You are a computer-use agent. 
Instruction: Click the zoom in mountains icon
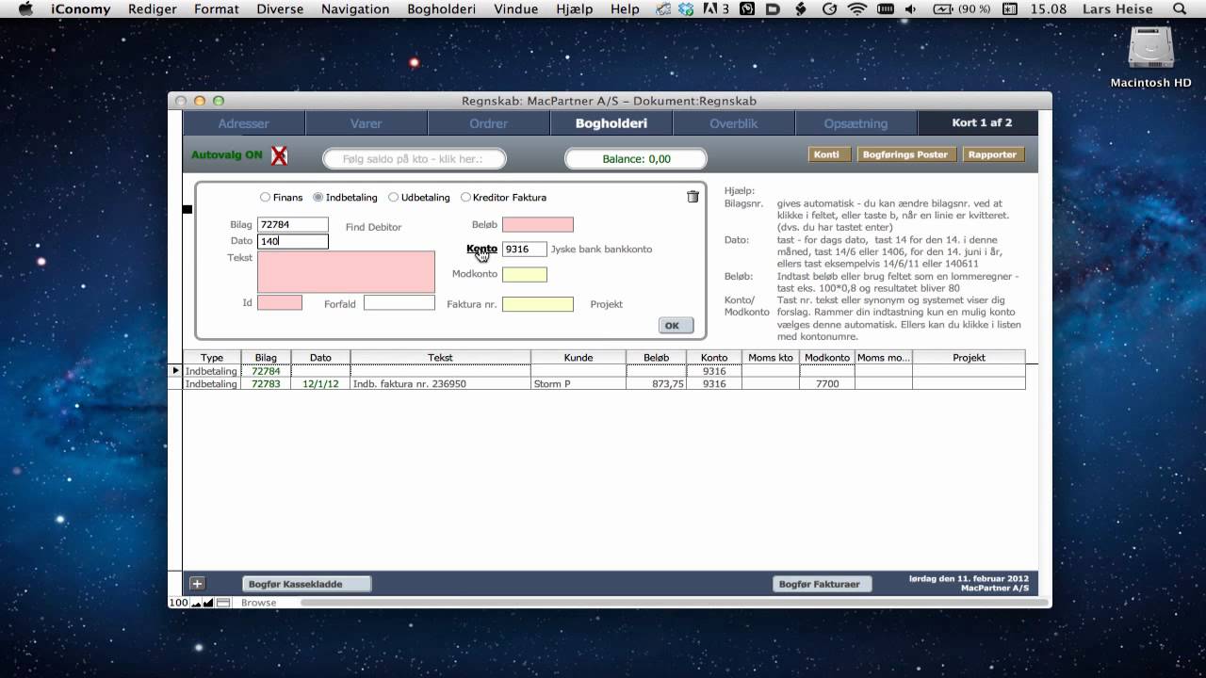coord(208,603)
